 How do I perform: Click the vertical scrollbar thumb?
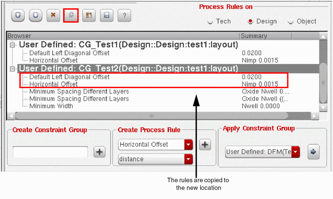(323, 83)
